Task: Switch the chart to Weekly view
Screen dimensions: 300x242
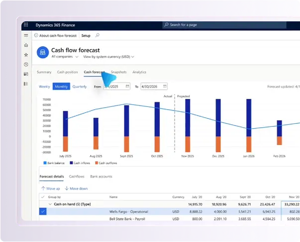Action: point(44,86)
